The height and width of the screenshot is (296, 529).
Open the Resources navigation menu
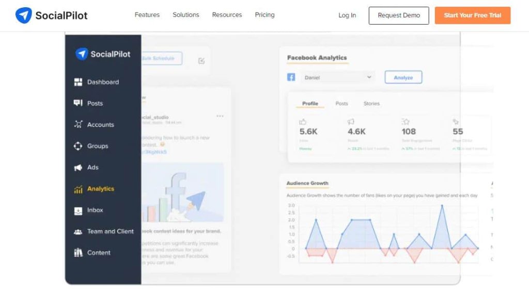point(227,15)
